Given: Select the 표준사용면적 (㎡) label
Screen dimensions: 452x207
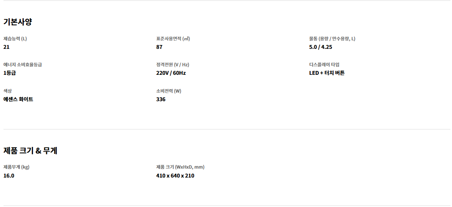Looking at the screenshot, I should tap(173, 39).
